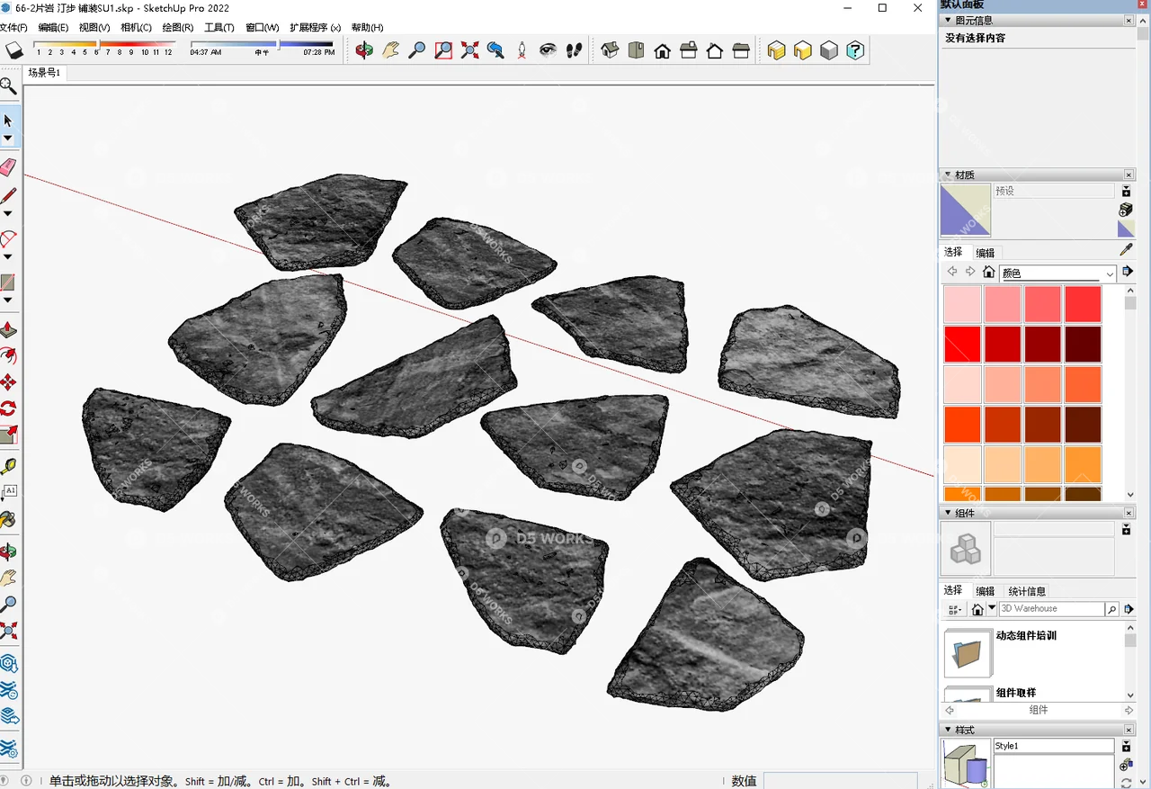
Task: Click inside the 数值 measurement field
Action: pos(841,780)
